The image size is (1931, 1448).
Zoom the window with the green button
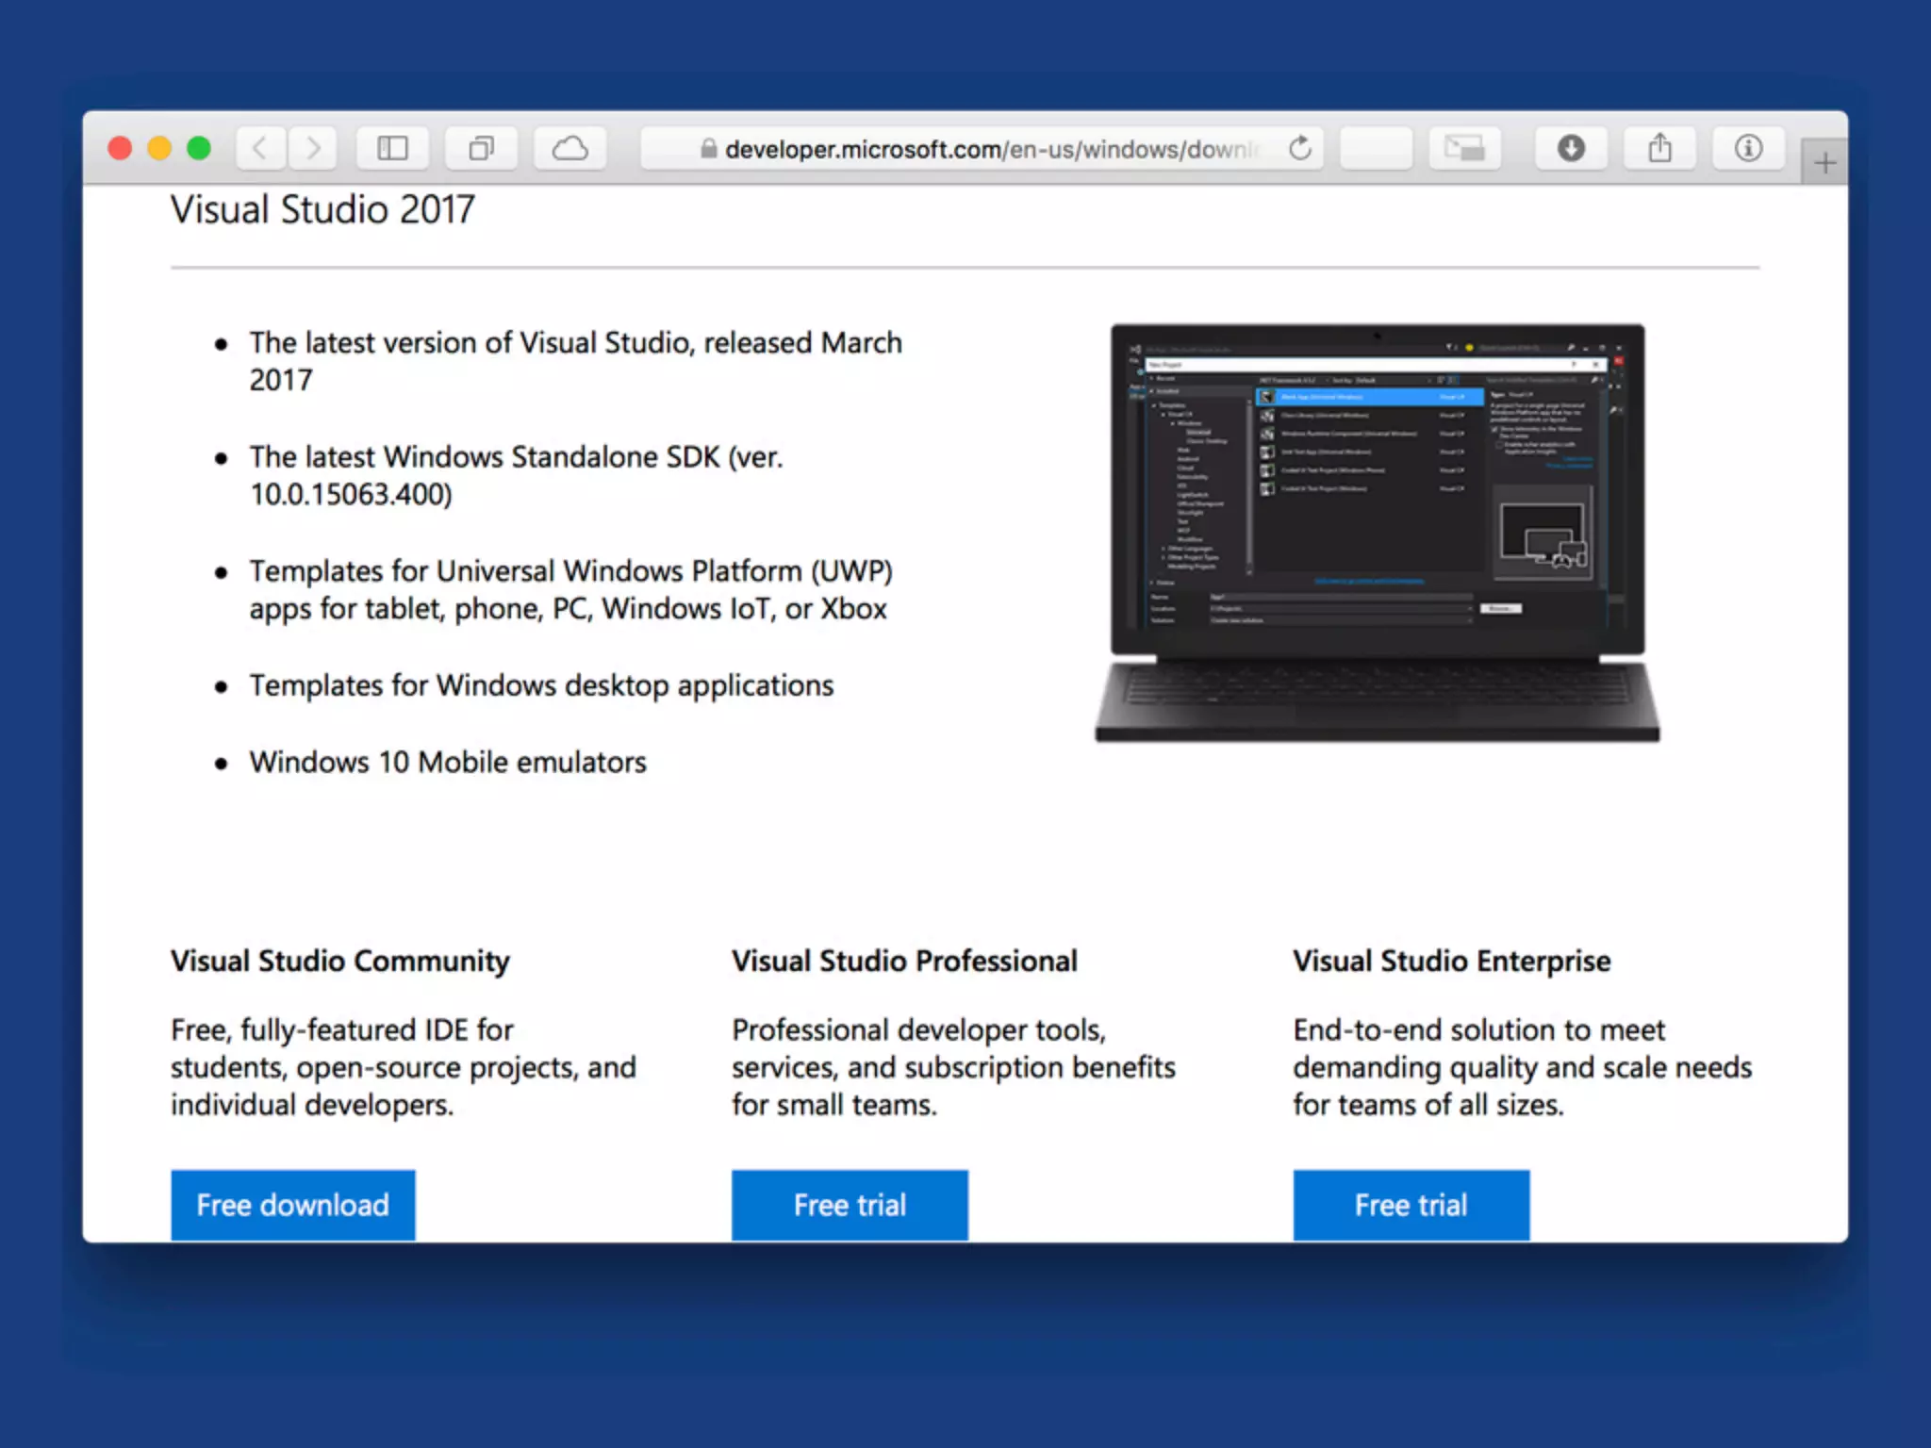[x=199, y=148]
